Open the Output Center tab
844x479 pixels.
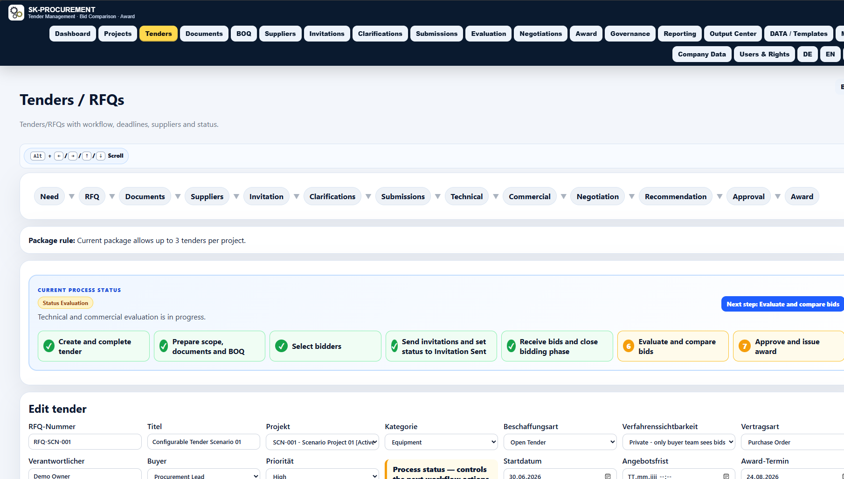pos(733,34)
